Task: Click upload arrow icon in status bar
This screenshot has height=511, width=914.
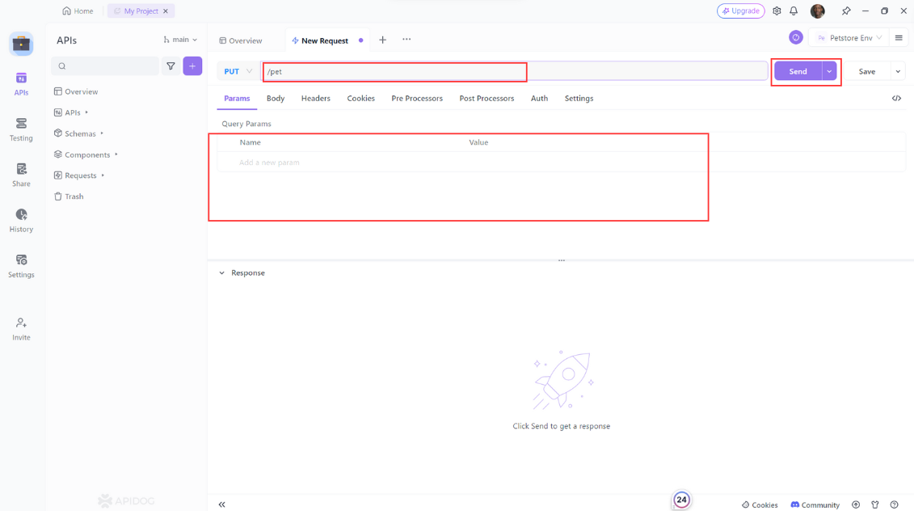Action: [x=856, y=505]
